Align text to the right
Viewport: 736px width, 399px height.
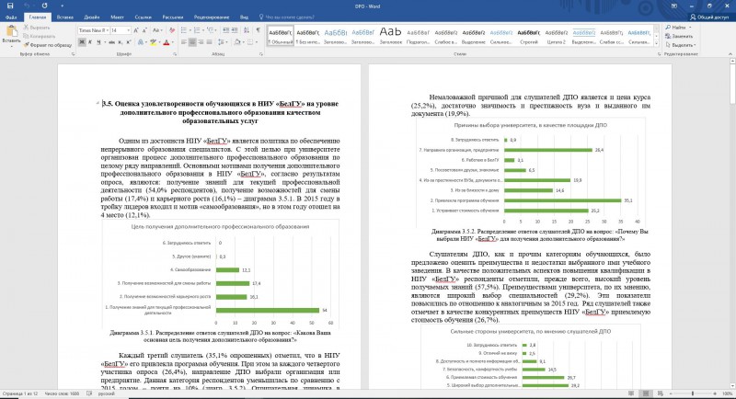coord(201,42)
